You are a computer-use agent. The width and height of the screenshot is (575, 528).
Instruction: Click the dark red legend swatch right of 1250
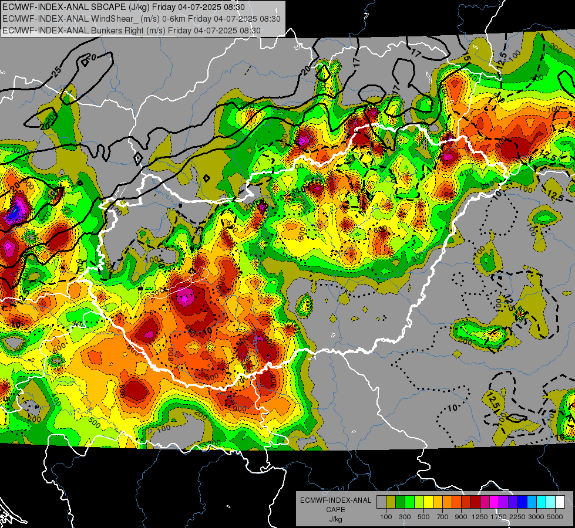[475, 502]
